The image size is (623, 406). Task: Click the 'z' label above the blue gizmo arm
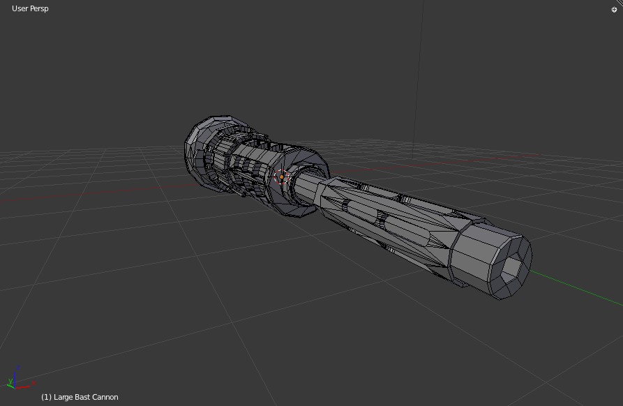[18, 366]
